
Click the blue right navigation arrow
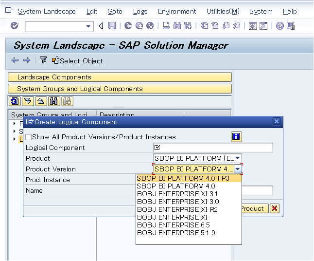pyautogui.click(x=27, y=60)
